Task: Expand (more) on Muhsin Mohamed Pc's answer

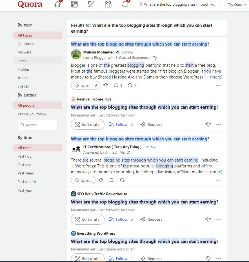Action: [216, 77]
